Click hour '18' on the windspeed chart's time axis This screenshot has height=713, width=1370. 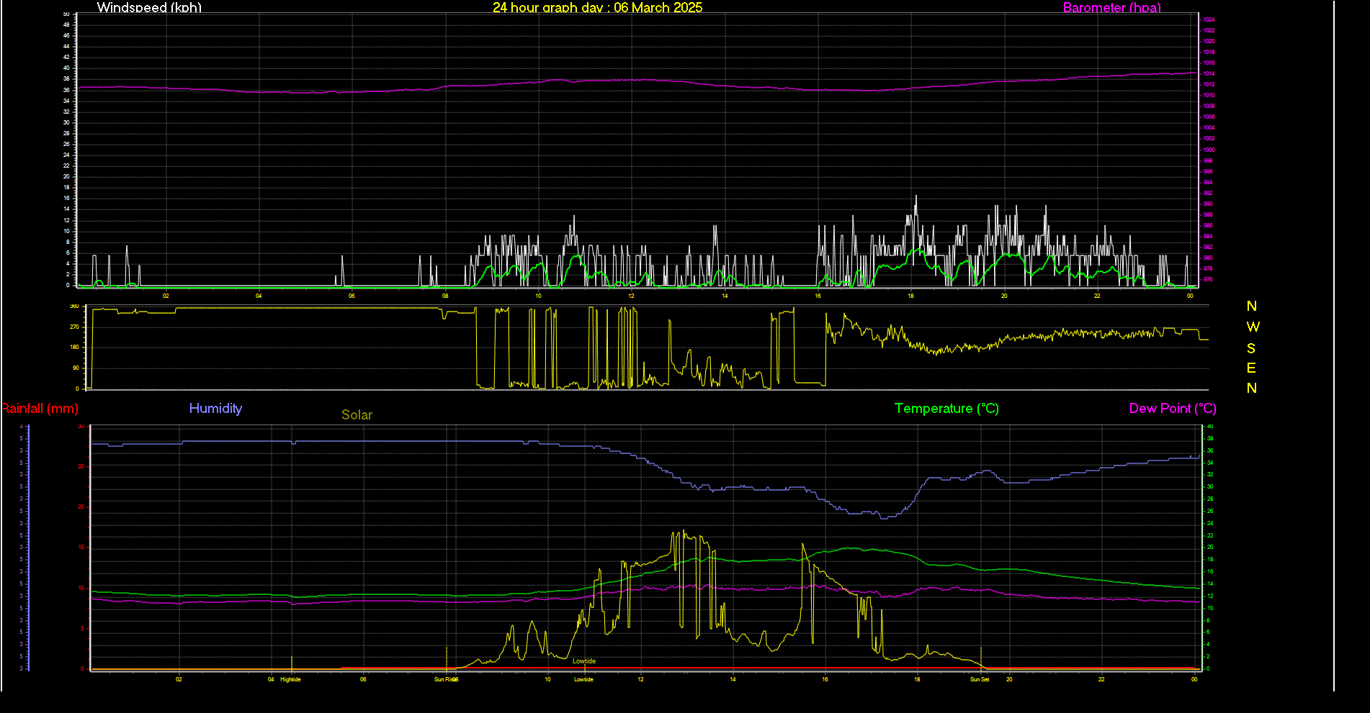tap(910, 296)
